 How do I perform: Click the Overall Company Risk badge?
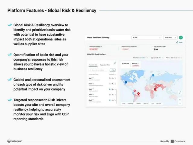[x=93, y=49]
